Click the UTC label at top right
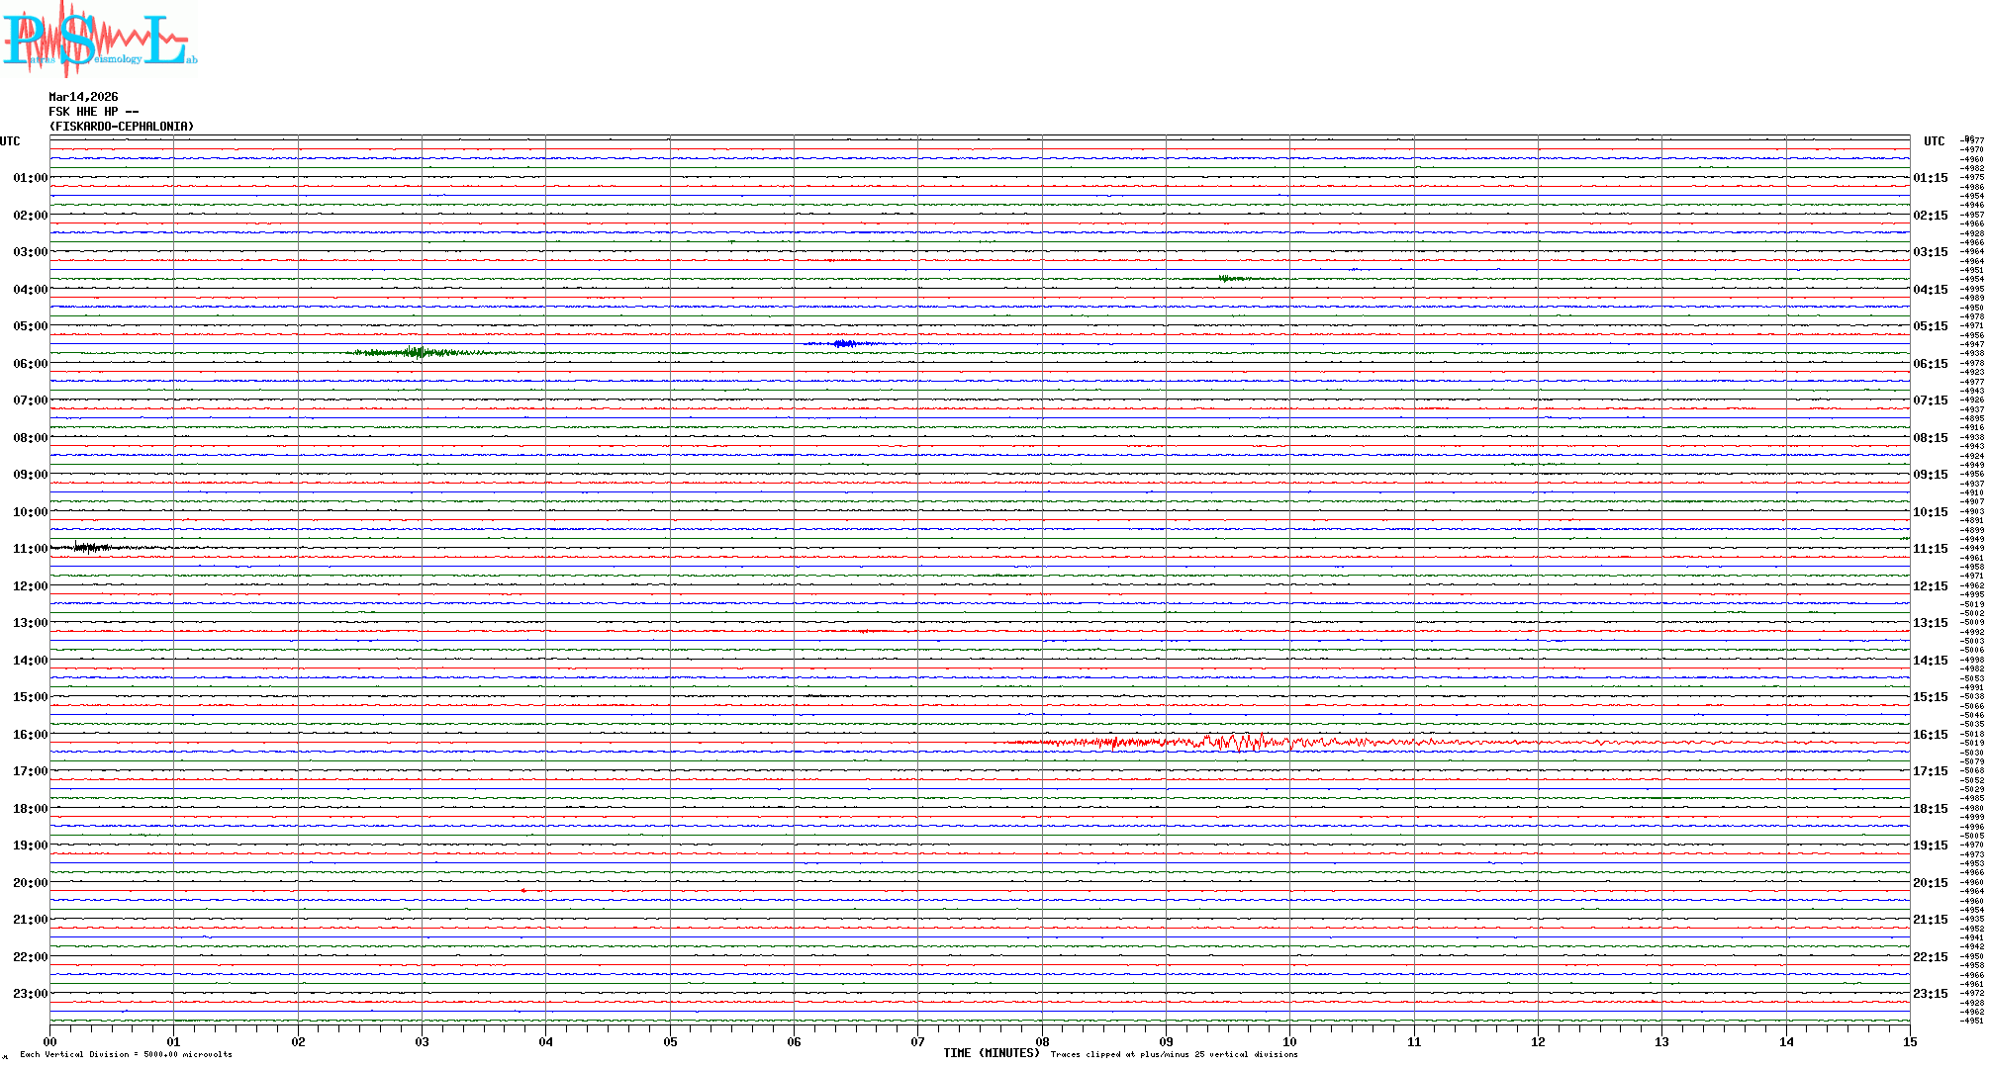The height and width of the screenshot is (1068, 1989). [1934, 141]
